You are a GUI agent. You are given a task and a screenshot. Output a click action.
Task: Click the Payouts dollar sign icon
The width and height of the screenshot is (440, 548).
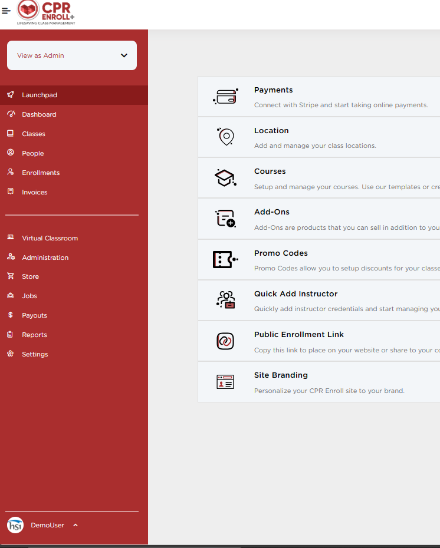[11, 315]
